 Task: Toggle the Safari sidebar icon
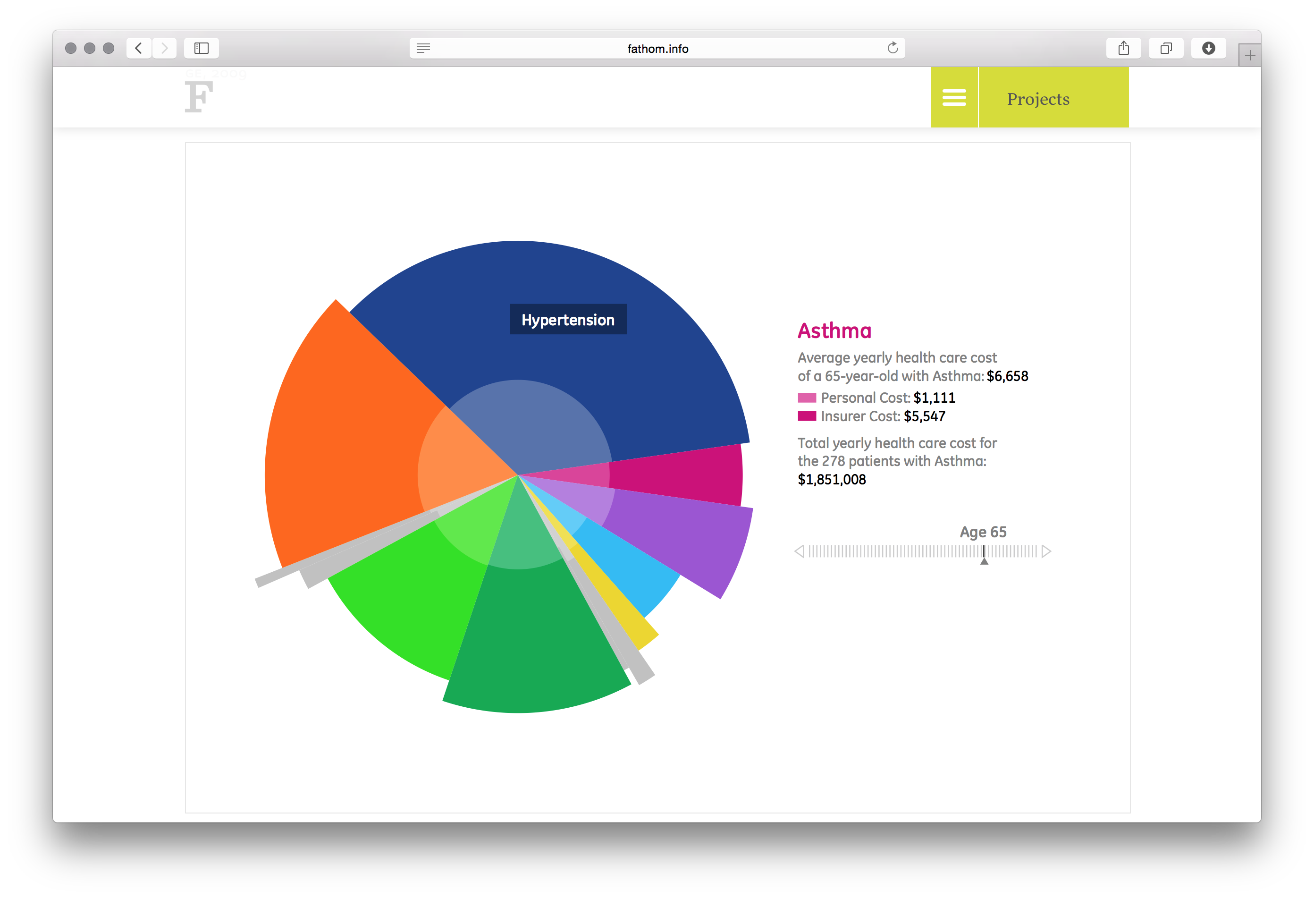(201, 48)
